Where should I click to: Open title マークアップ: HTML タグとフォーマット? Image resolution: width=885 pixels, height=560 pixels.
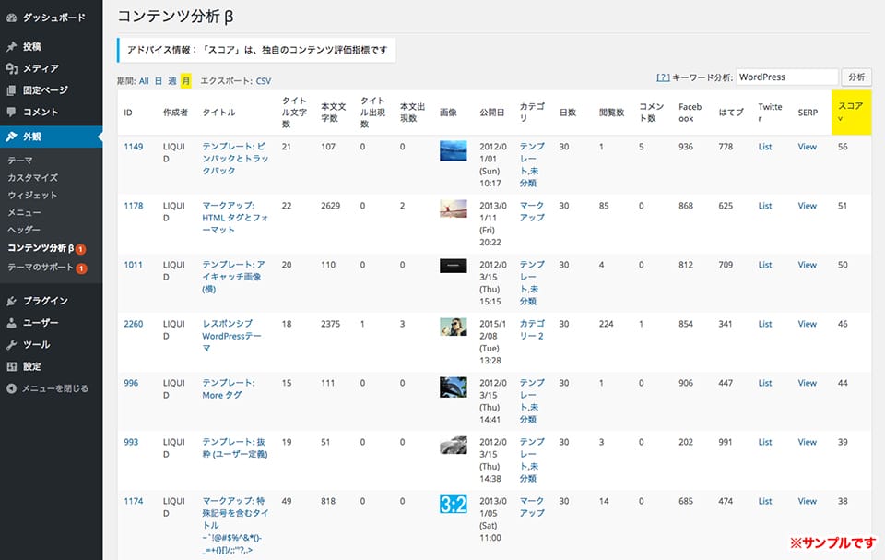click(x=235, y=218)
